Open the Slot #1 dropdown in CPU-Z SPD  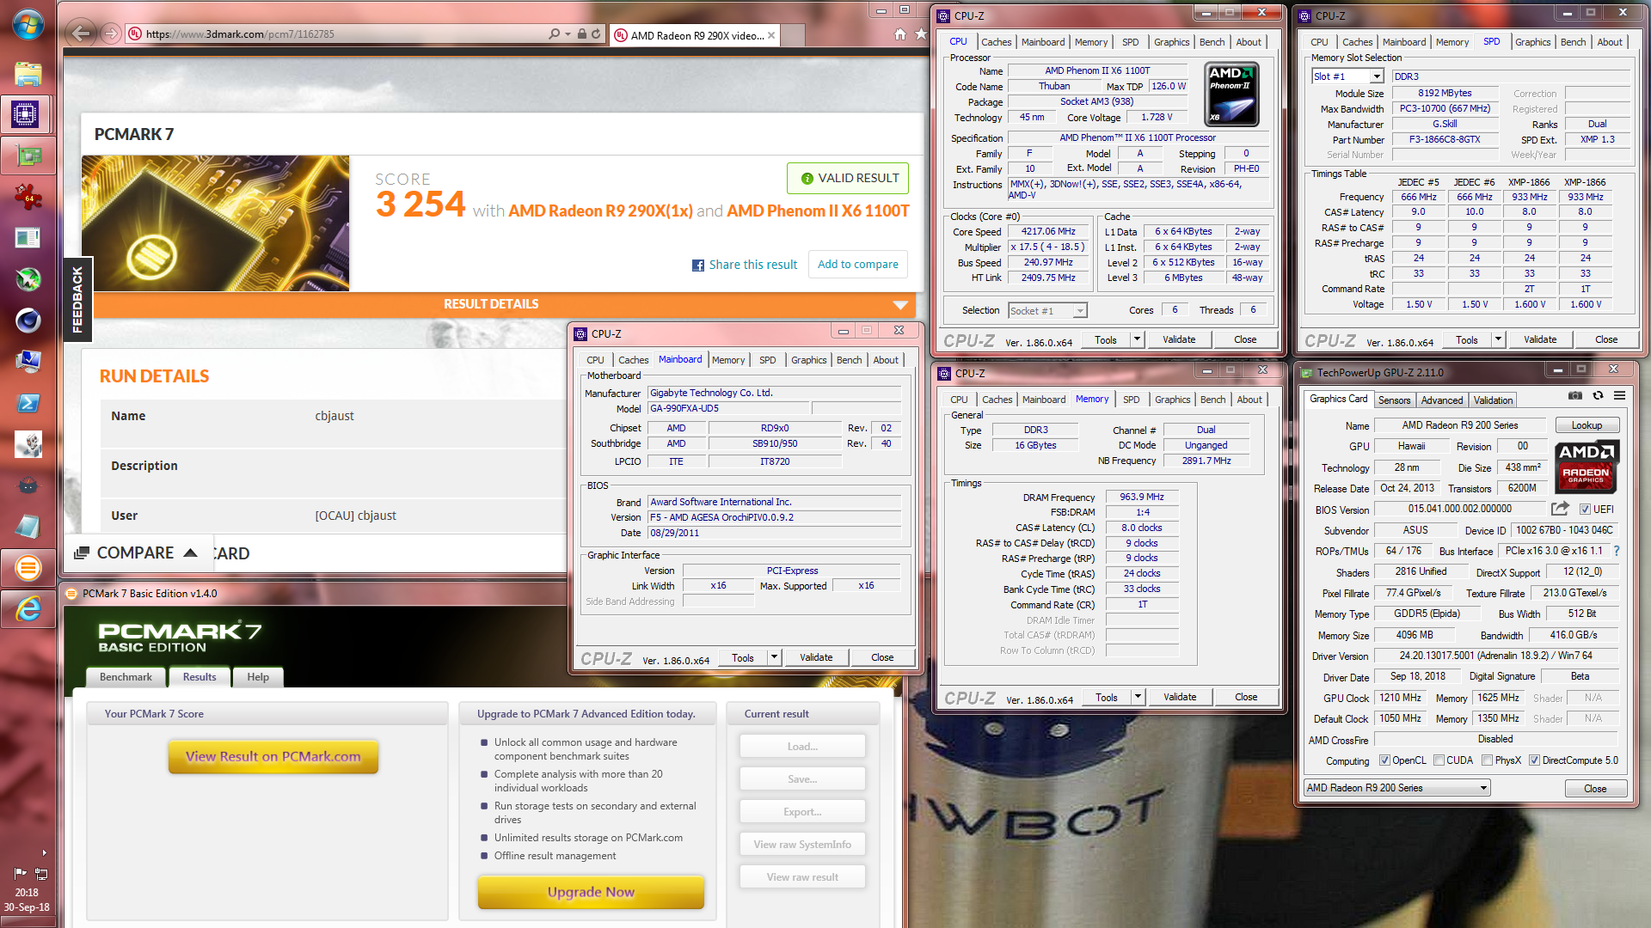1377,76
